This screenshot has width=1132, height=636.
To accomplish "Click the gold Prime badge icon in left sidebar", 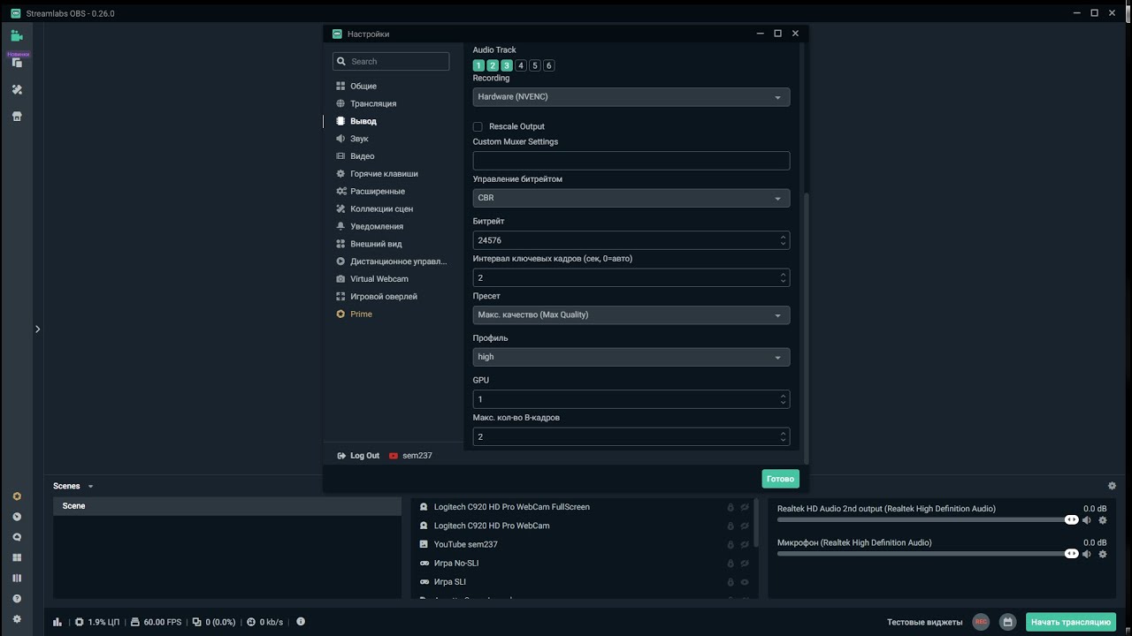I will point(17,496).
